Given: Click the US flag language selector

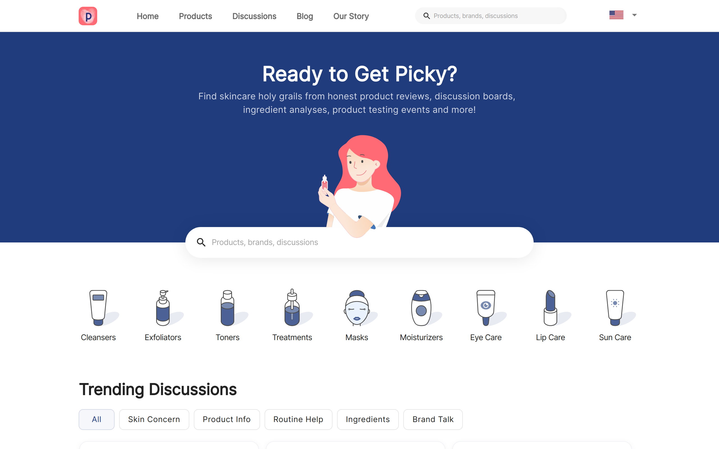Looking at the screenshot, I should point(616,15).
